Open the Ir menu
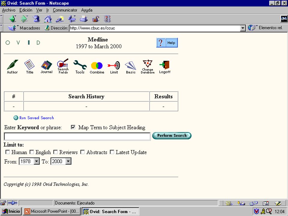The width and height of the screenshot is (288, 216). 48,10
